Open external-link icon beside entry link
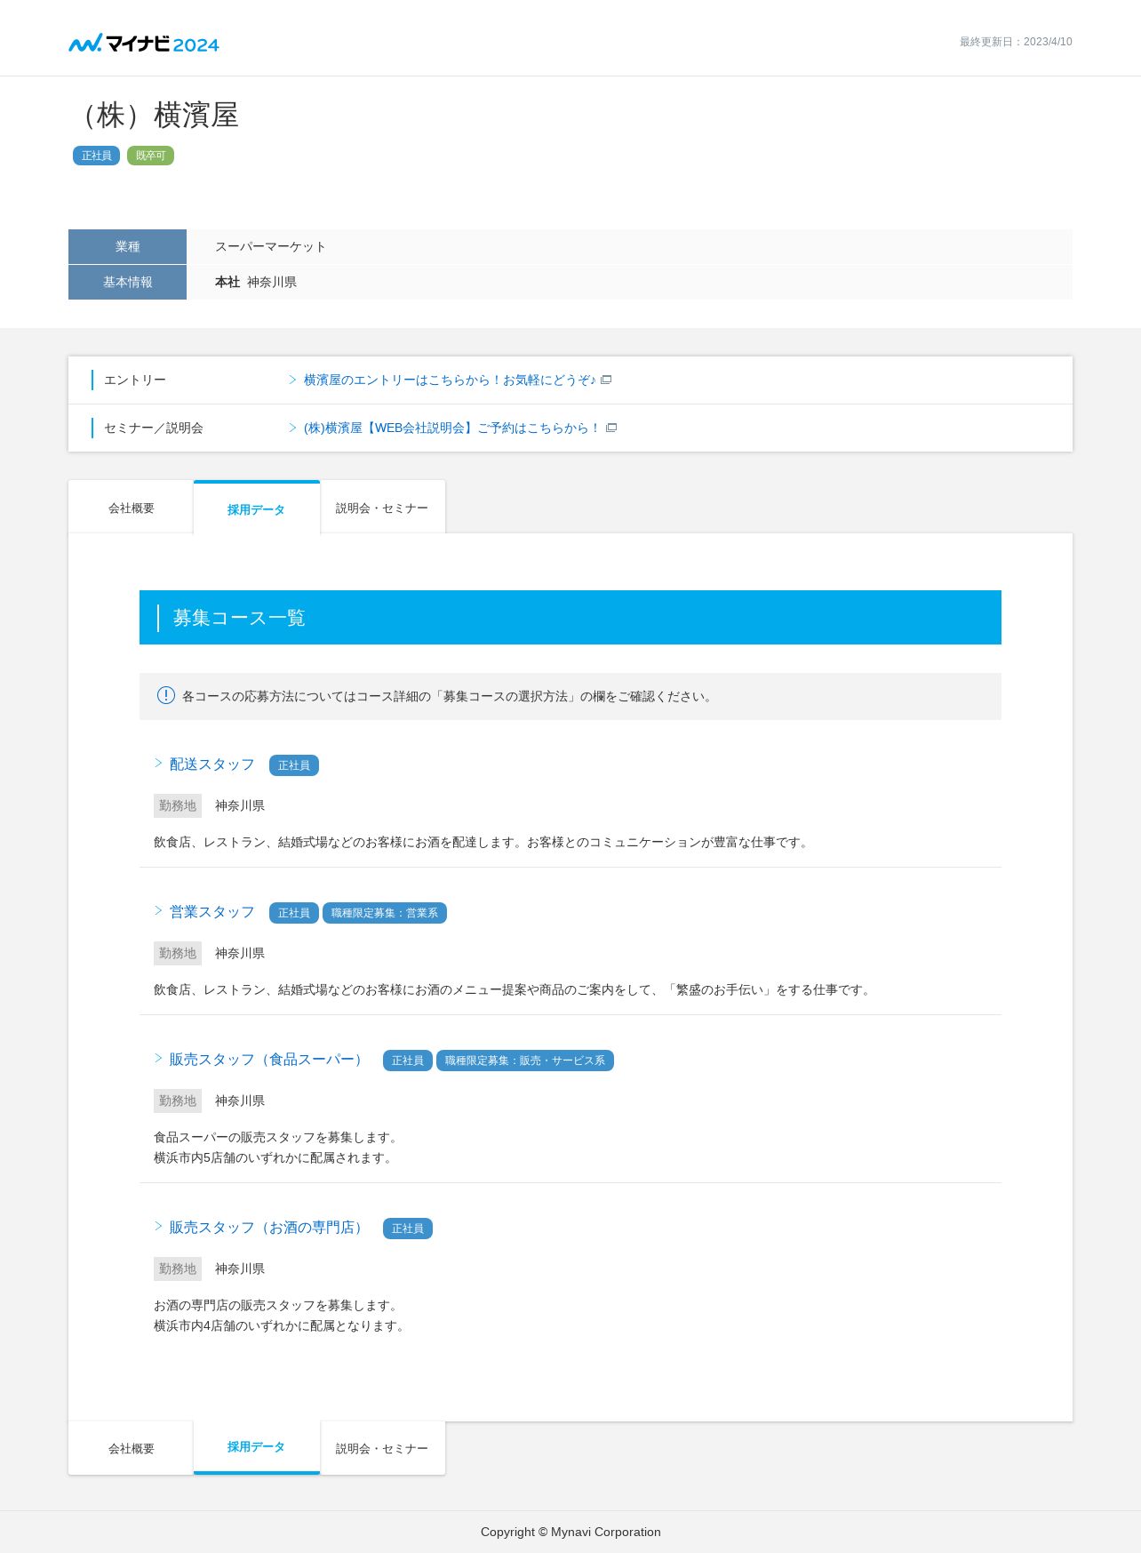This screenshot has width=1141, height=1553. [606, 380]
